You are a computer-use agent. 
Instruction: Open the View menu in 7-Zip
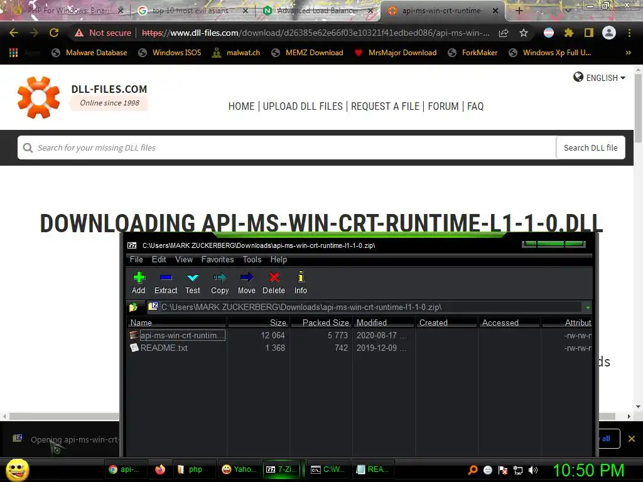click(x=184, y=259)
